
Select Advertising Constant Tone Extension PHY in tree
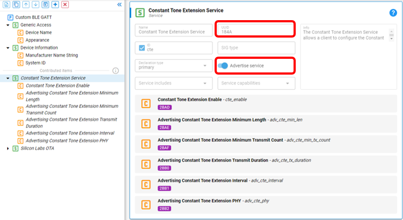point(67,141)
